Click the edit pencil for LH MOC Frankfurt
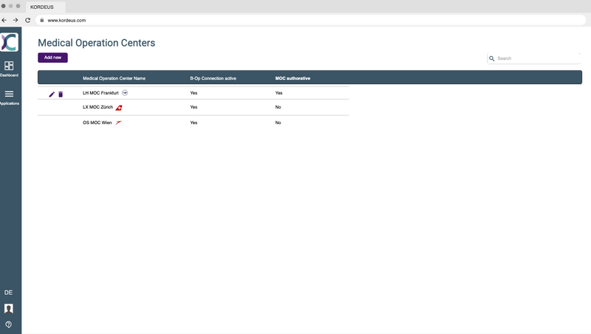The image size is (591, 334). (x=52, y=95)
